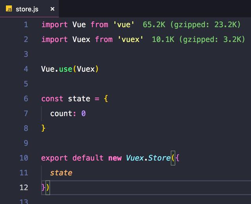Click the 'vuex' import string
Image resolution: width=251 pixels, height=204 pixels.
tap(128, 40)
